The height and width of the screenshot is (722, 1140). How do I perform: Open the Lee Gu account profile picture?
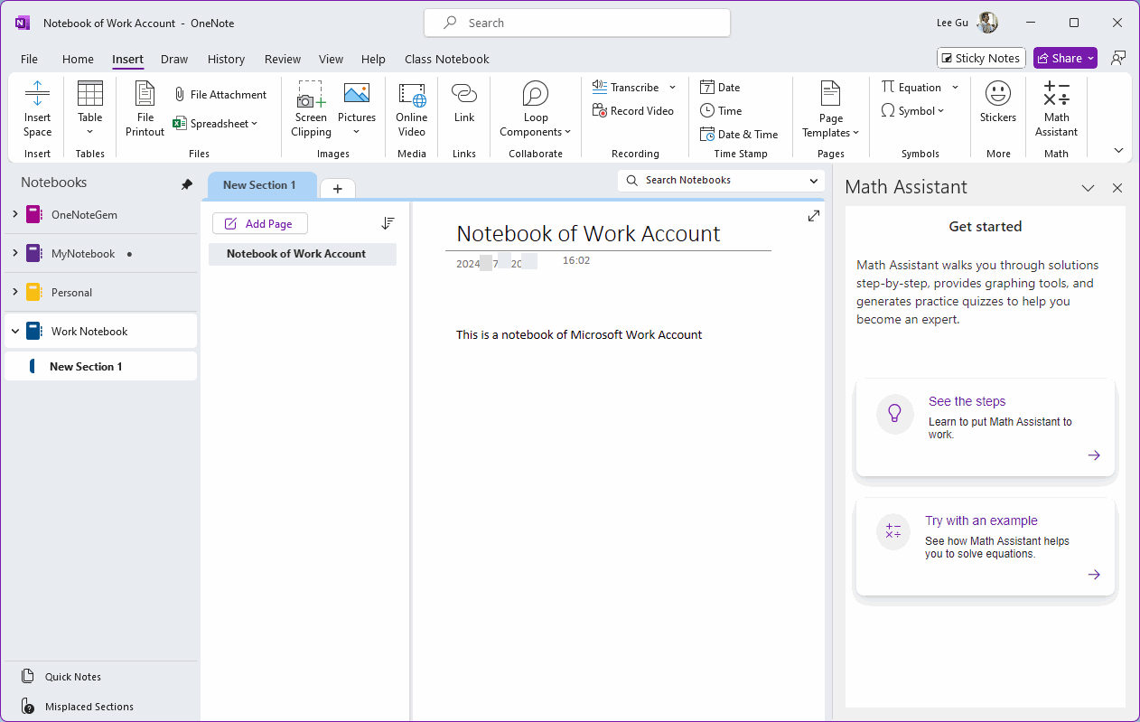tap(988, 23)
